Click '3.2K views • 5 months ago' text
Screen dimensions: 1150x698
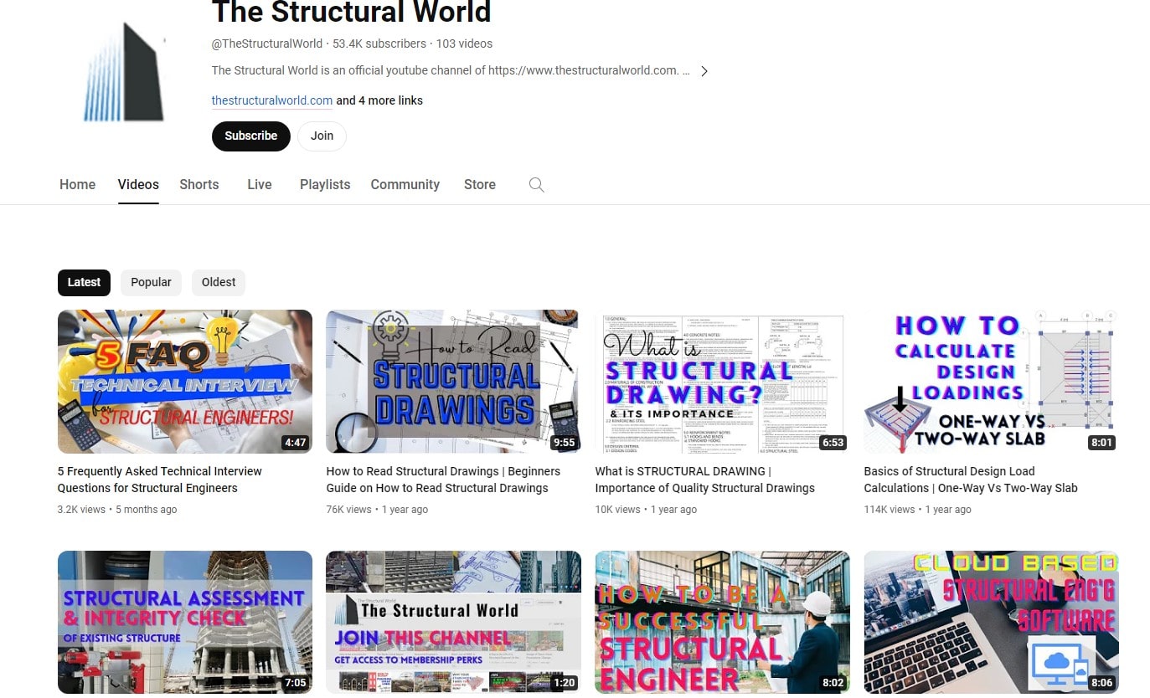click(x=117, y=510)
